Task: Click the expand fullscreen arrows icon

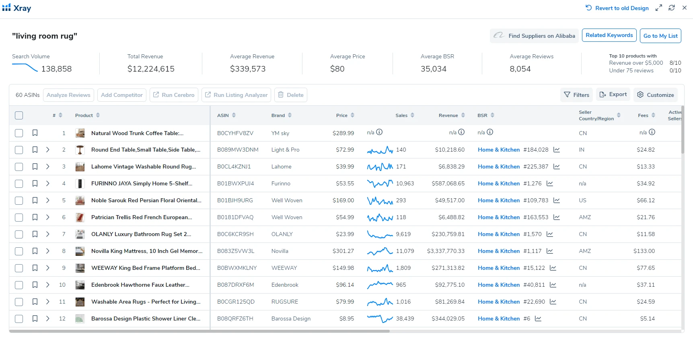Action: [x=658, y=8]
